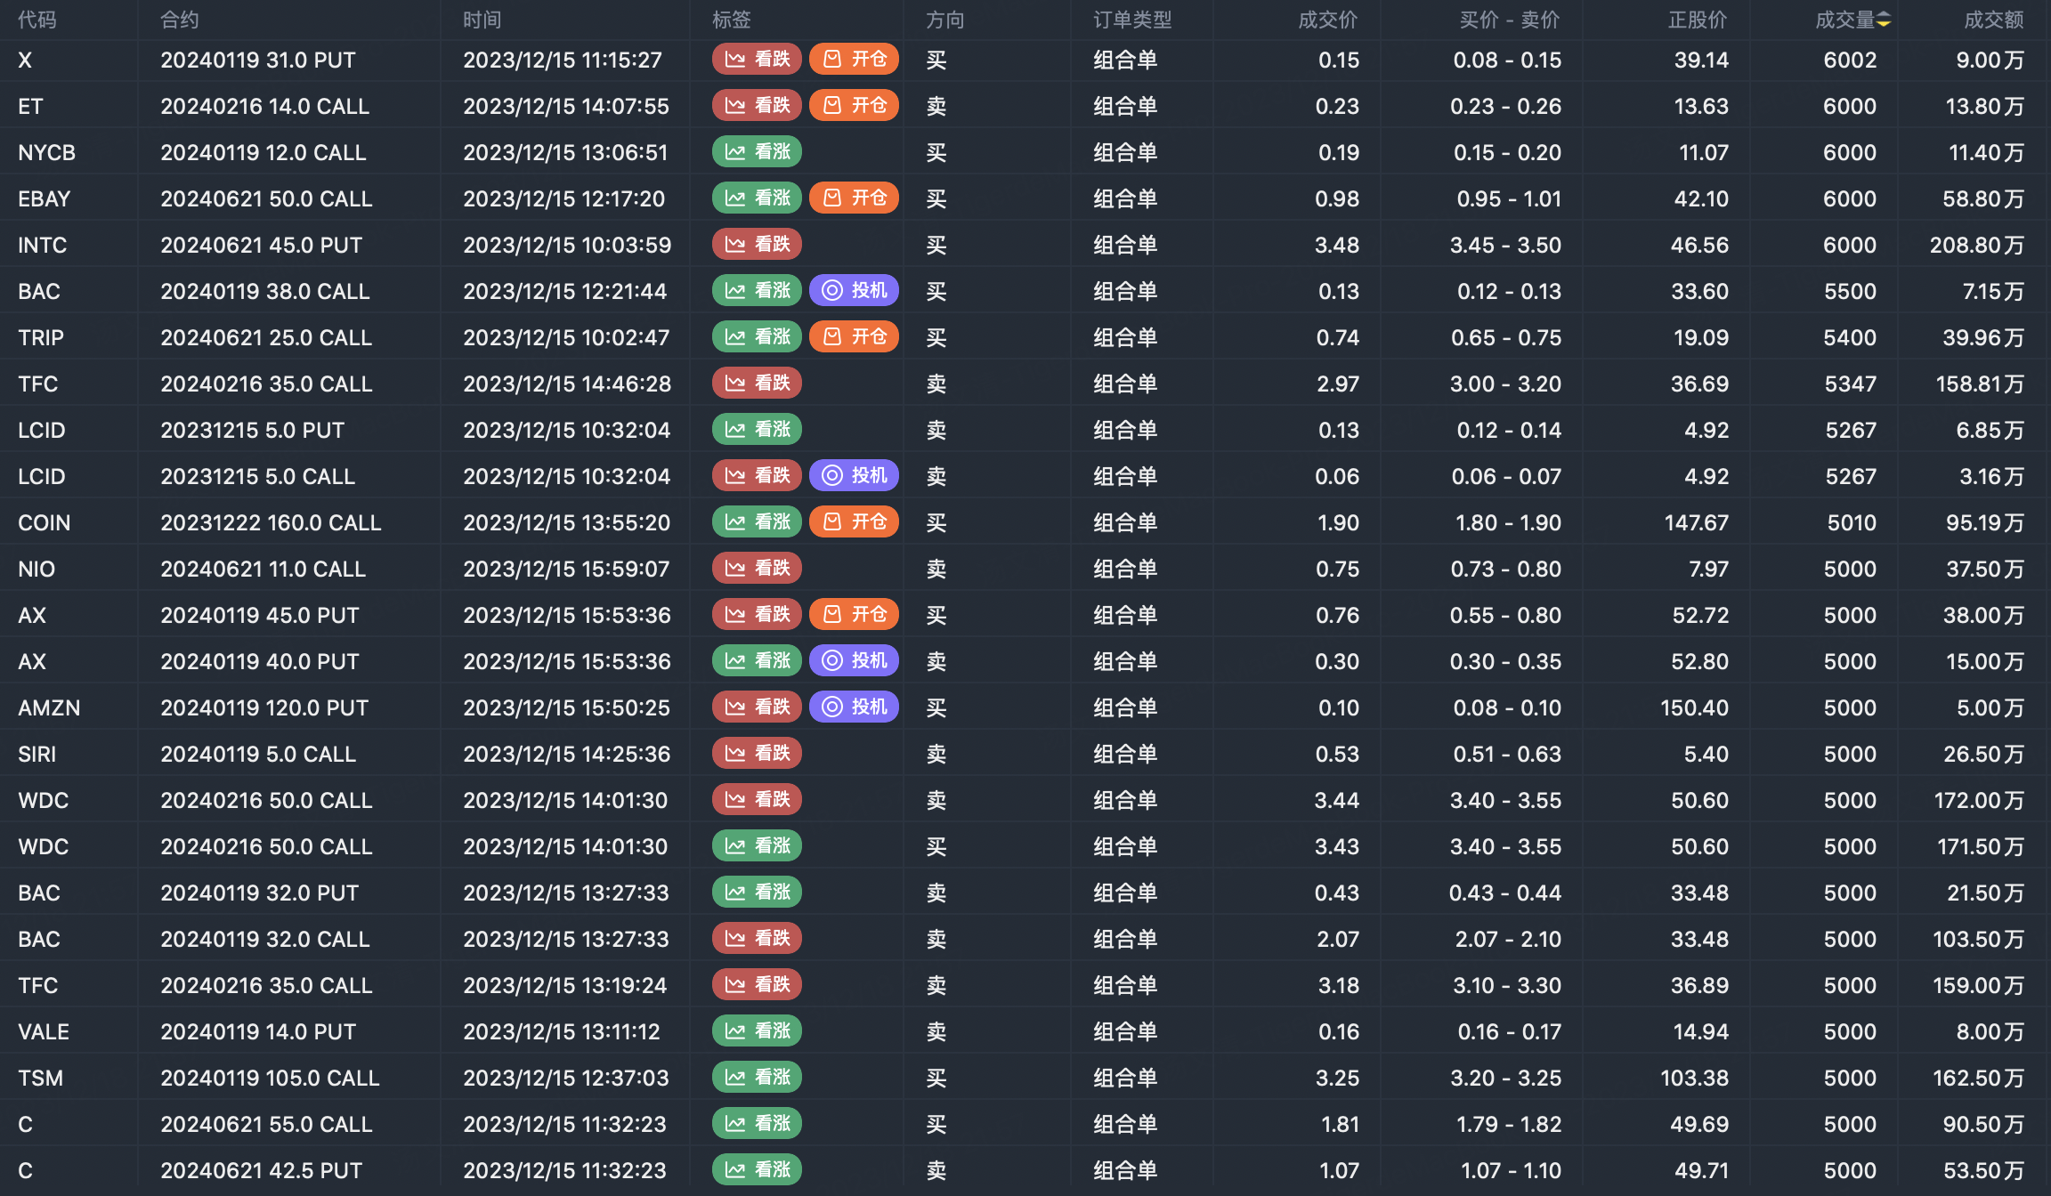This screenshot has height=1196, width=2051.
Task: Click the sort arrows beside 成交量 header
Action: coord(1884,20)
